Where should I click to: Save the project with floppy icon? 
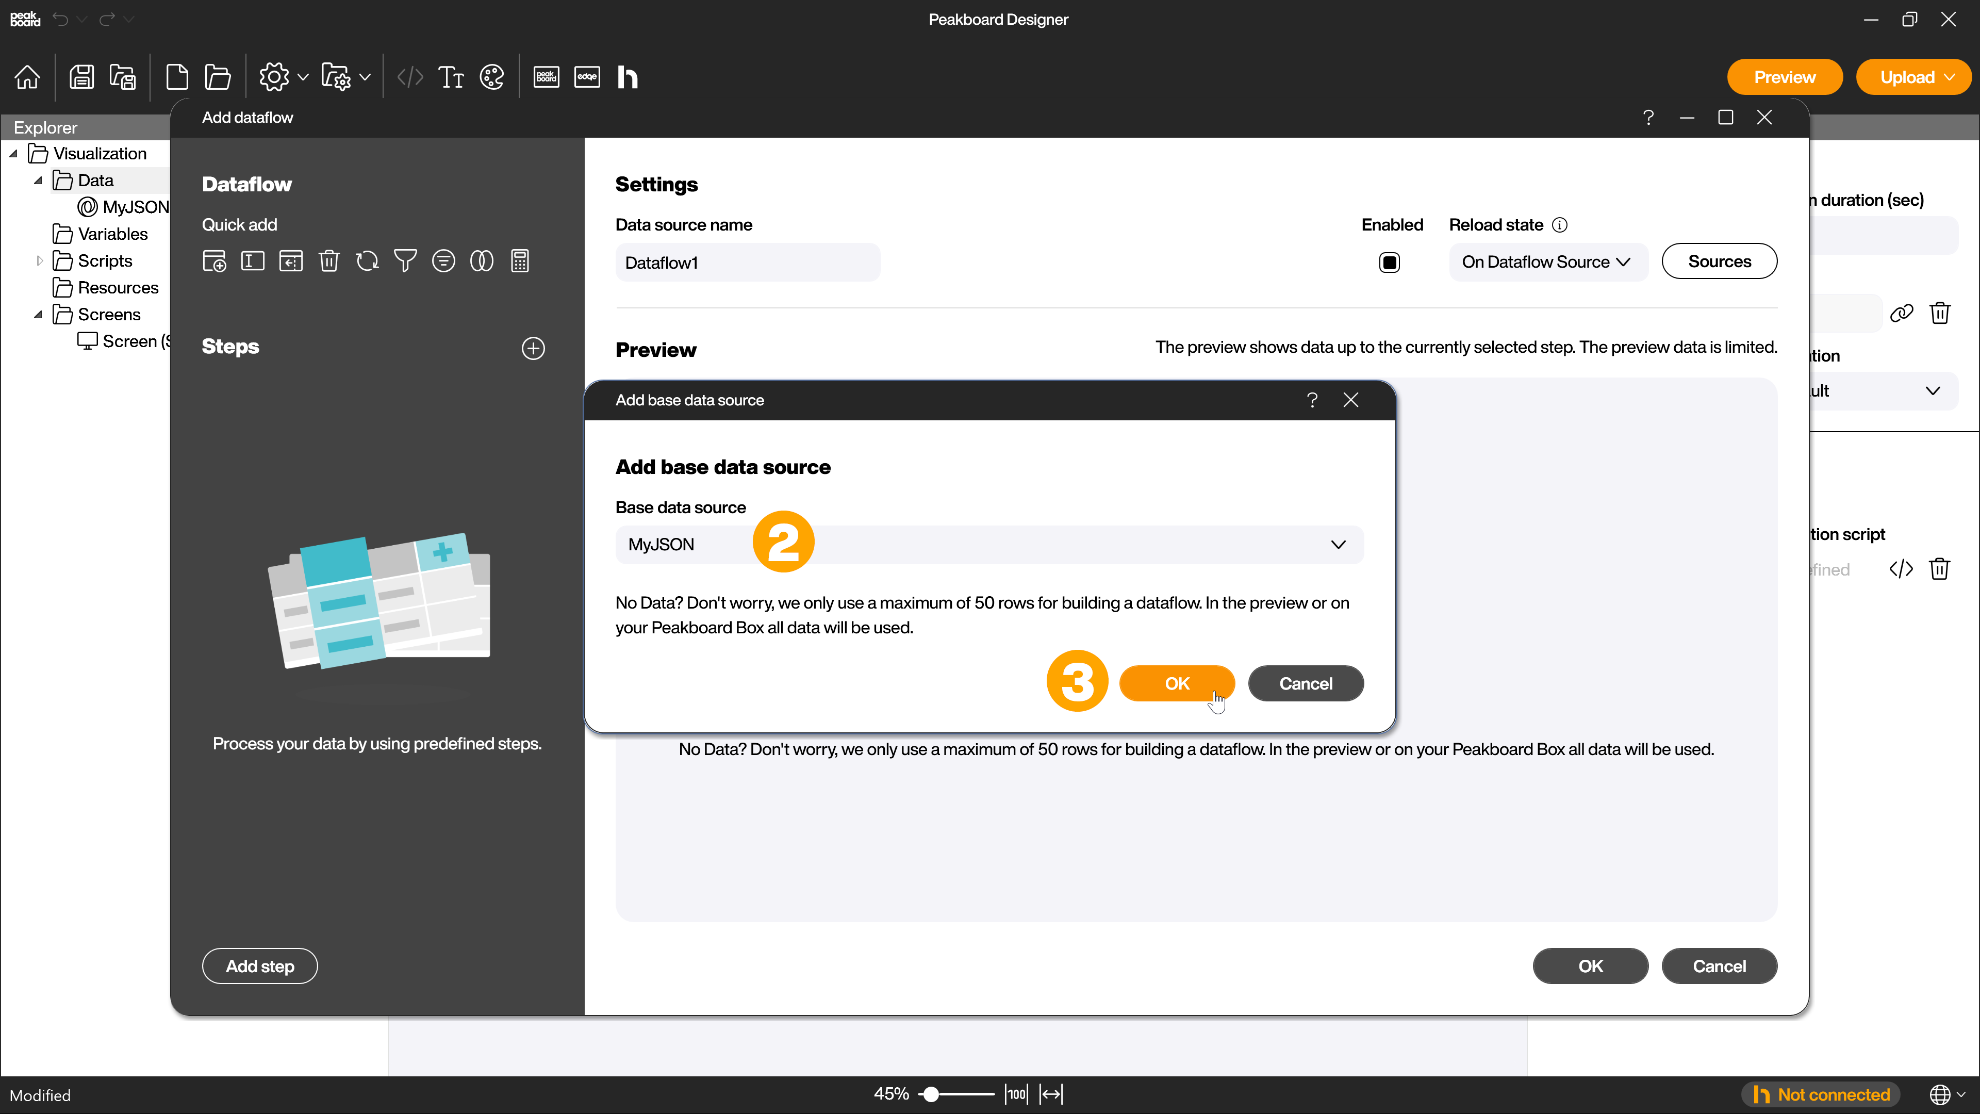81,77
